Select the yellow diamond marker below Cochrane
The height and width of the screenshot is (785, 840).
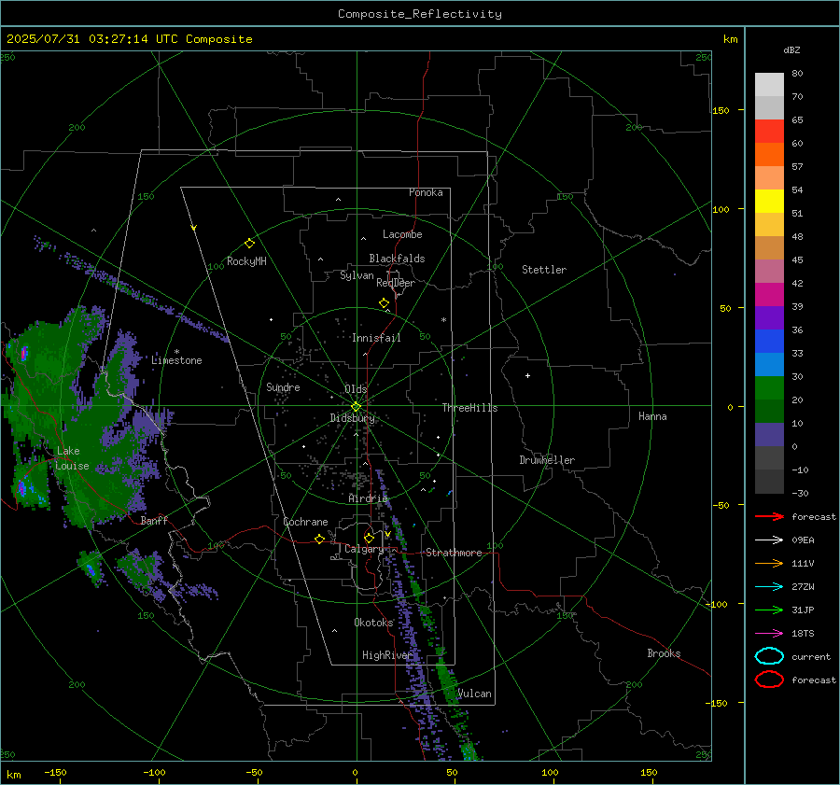point(319,539)
